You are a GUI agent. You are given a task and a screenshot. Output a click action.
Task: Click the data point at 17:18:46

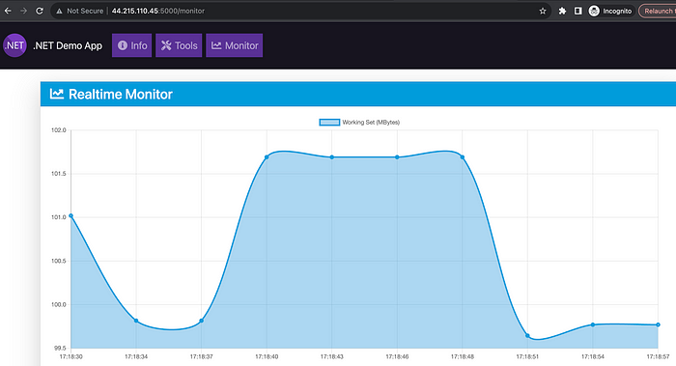coord(397,157)
